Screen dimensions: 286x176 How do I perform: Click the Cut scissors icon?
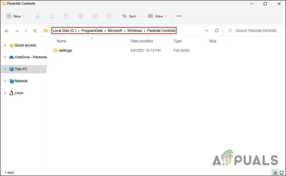pyautogui.click(x=37, y=16)
